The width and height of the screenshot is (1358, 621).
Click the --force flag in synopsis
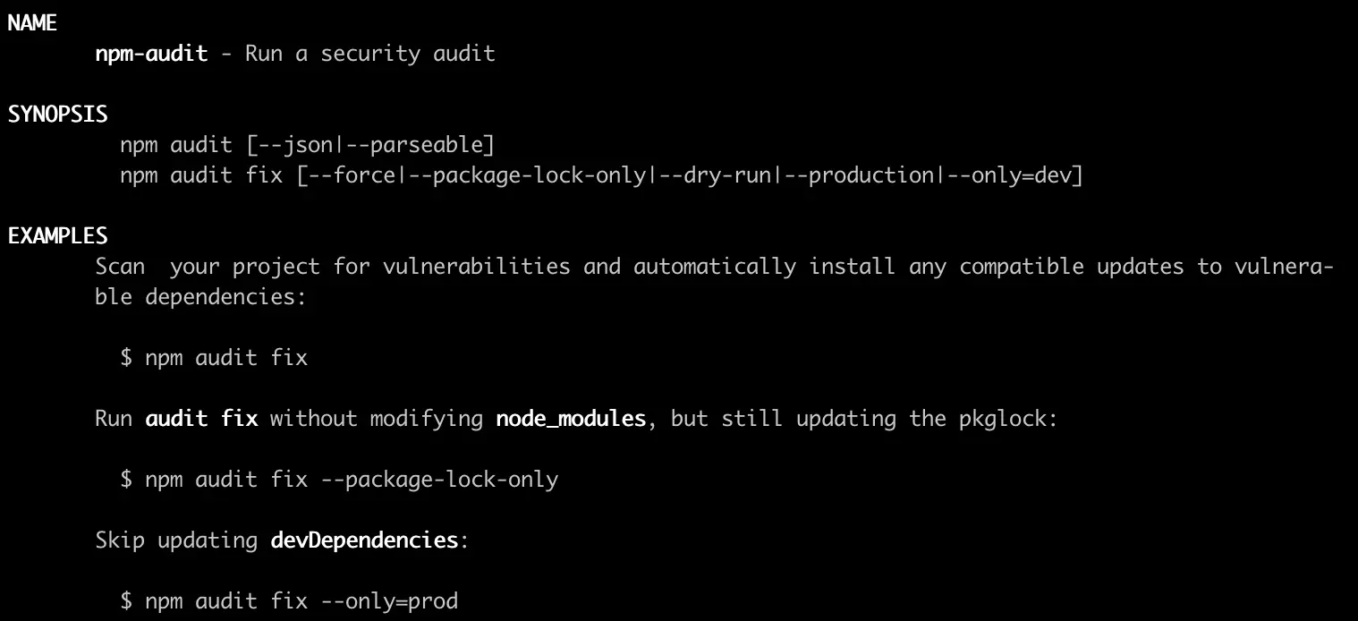click(352, 175)
